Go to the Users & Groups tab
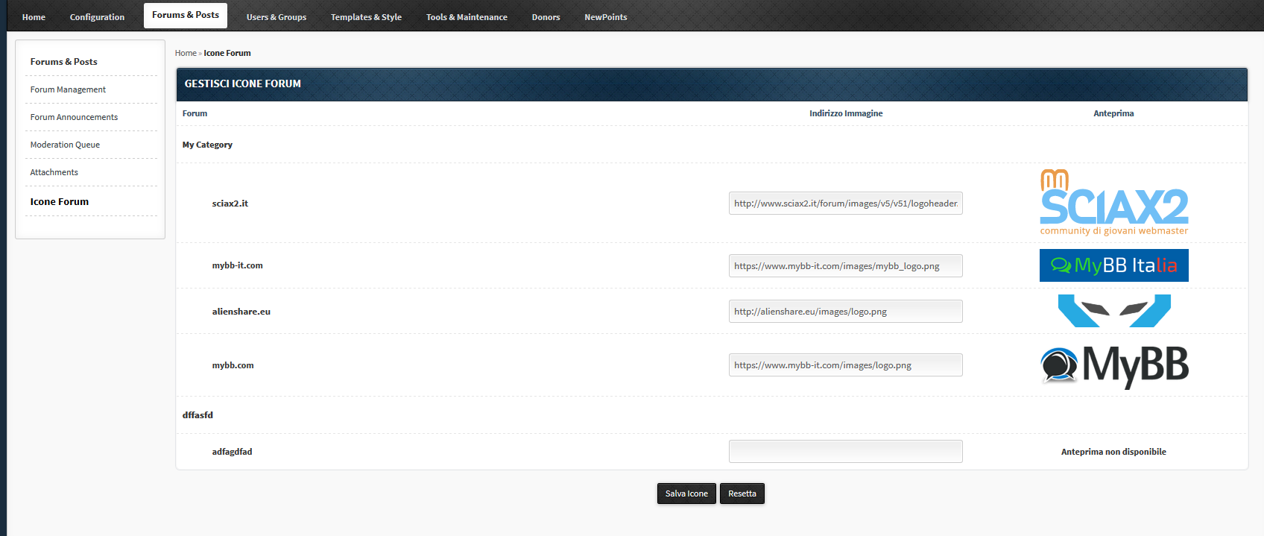The height and width of the screenshot is (536, 1264). coord(276,17)
